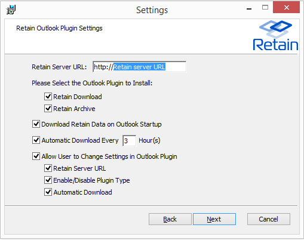
Task: Minimize the Settings window
Action: (x=249, y=9)
